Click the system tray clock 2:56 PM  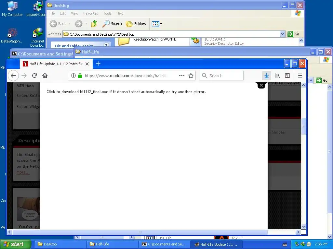coord(321,244)
